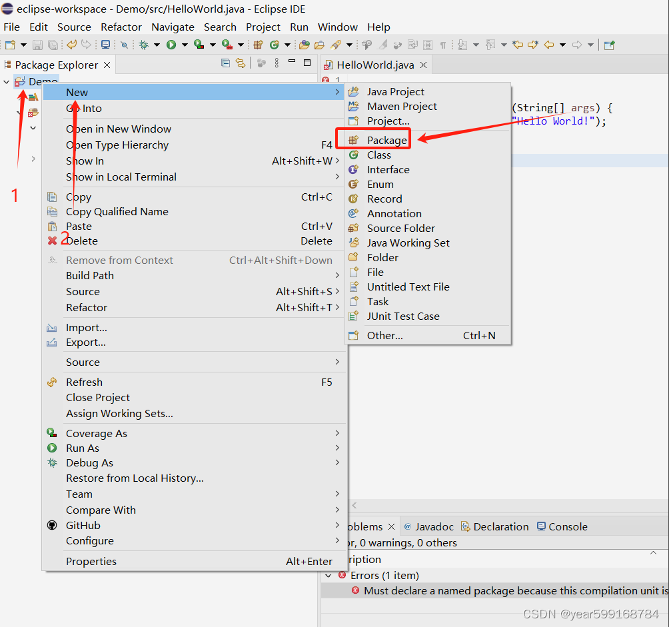This screenshot has height=627, width=669.
Task: Switch to the Console tab
Action: click(568, 526)
